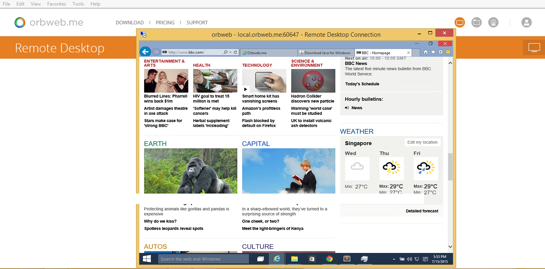Open the remote Windows Start button
The width and height of the screenshot is (545, 269).
point(147,259)
